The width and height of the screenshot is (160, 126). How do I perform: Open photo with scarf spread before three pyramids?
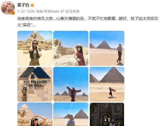[x=71, y=84]
